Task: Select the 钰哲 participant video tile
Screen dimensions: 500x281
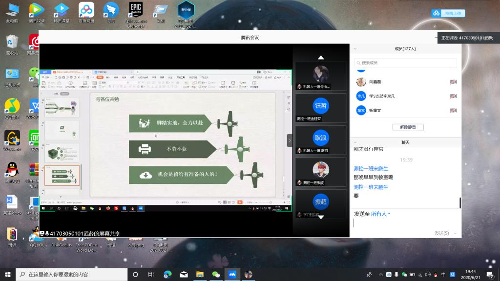Action: pos(321,106)
